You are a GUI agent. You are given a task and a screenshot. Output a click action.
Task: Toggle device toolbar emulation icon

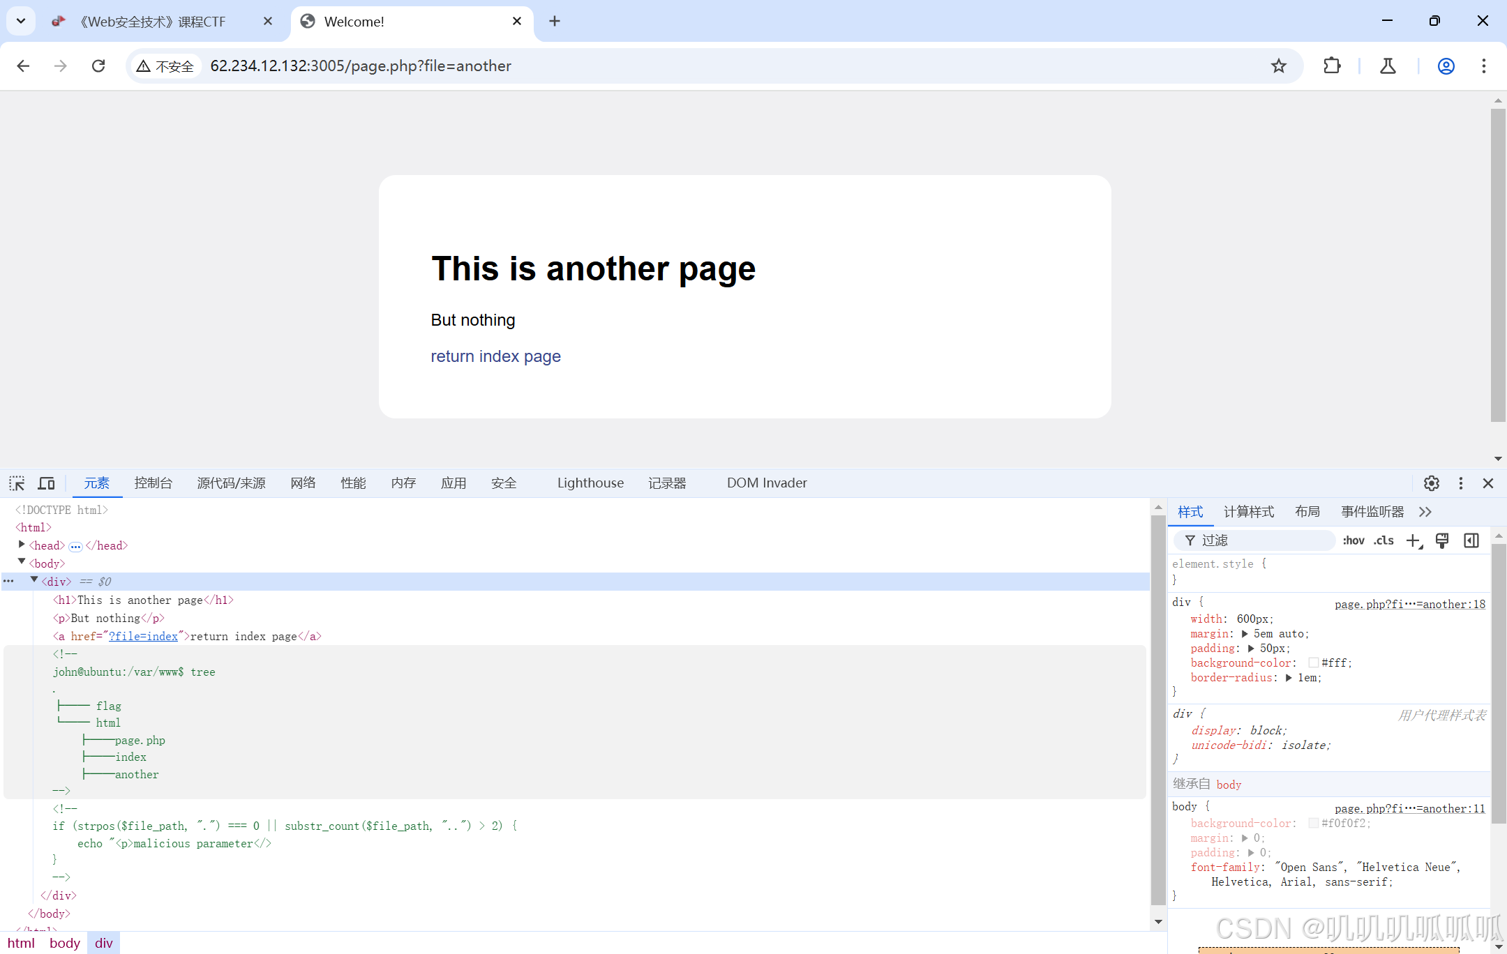[x=46, y=483]
